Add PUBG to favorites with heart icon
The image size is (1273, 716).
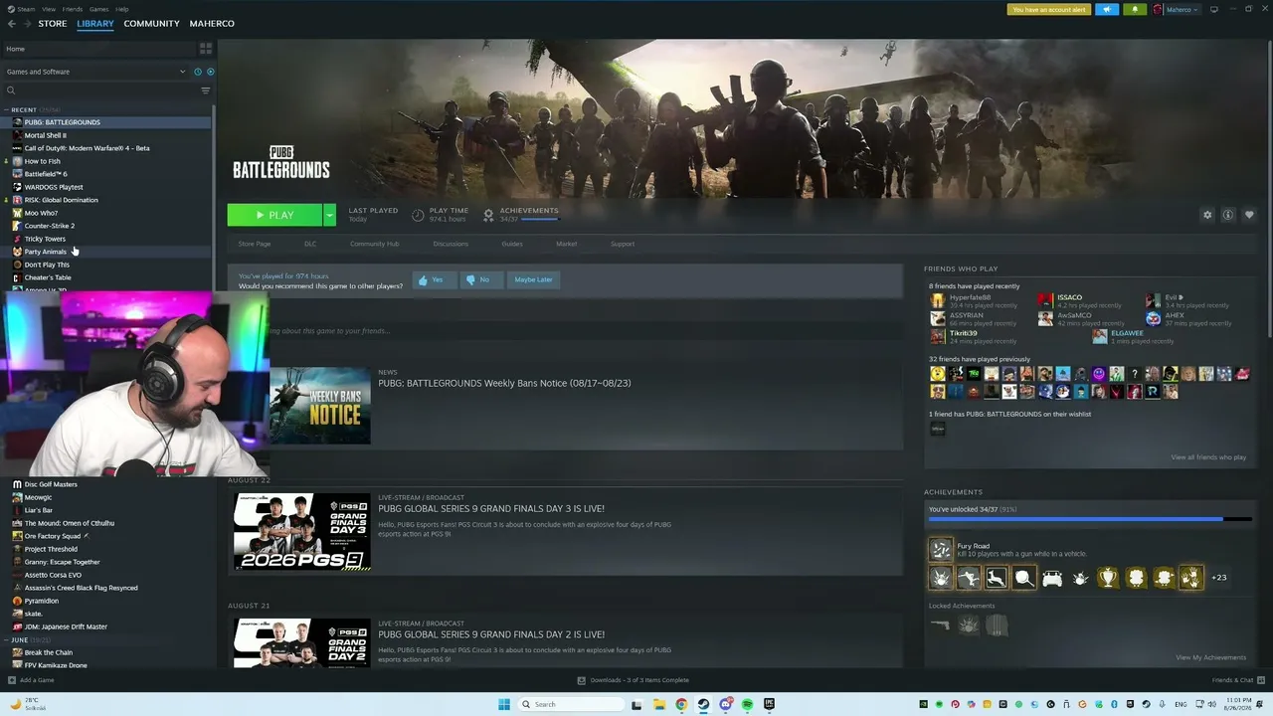pyautogui.click(x=1249, y=215)
